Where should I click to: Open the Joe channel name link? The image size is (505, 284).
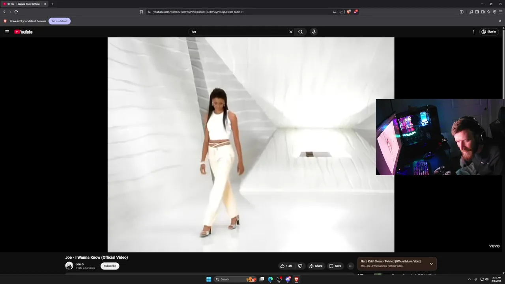78,264
